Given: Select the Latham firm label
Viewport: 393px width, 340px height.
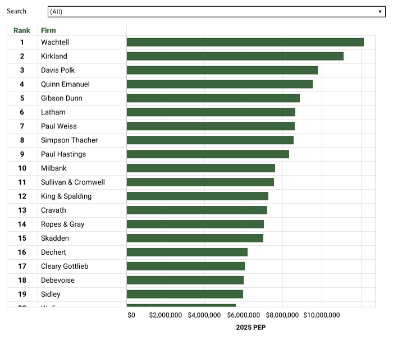Looking at the screenshot, I should point(53,112).
